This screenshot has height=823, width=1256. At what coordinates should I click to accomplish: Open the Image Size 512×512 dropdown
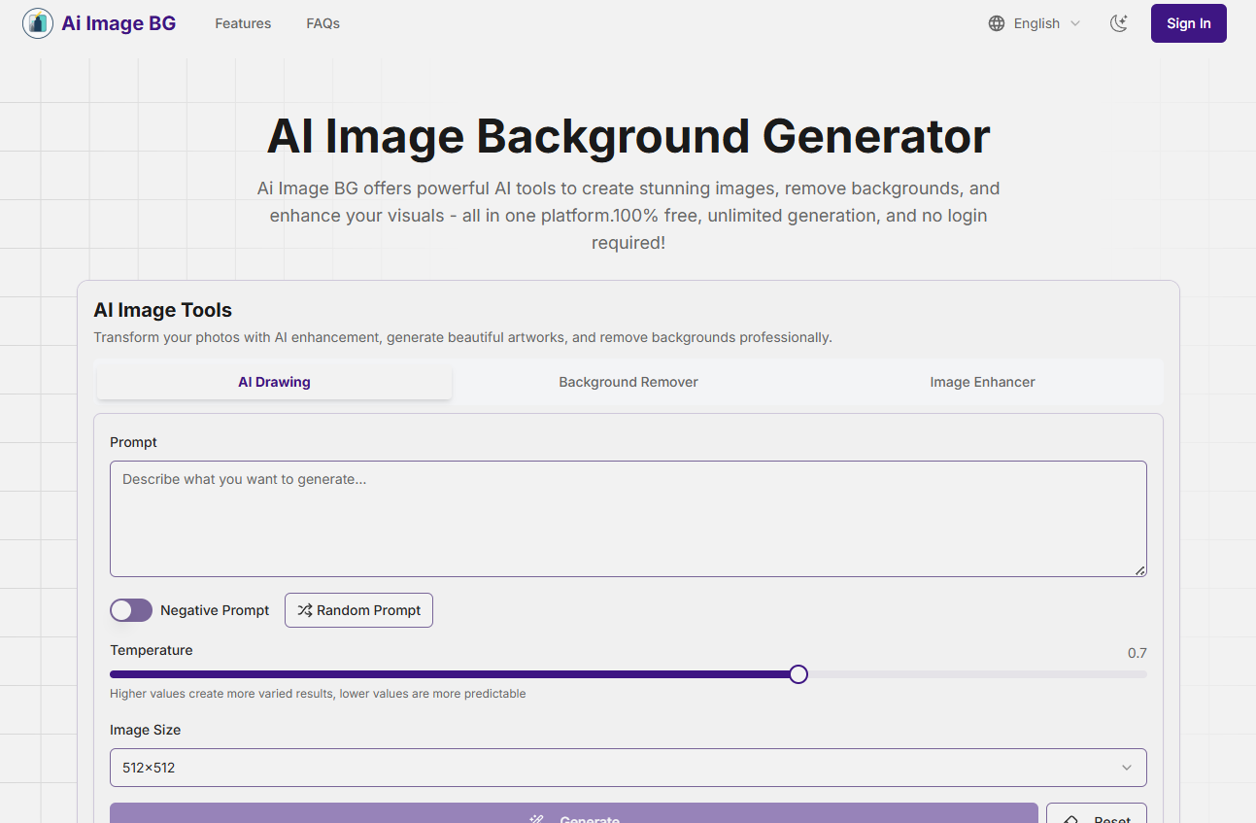point(628,768)
